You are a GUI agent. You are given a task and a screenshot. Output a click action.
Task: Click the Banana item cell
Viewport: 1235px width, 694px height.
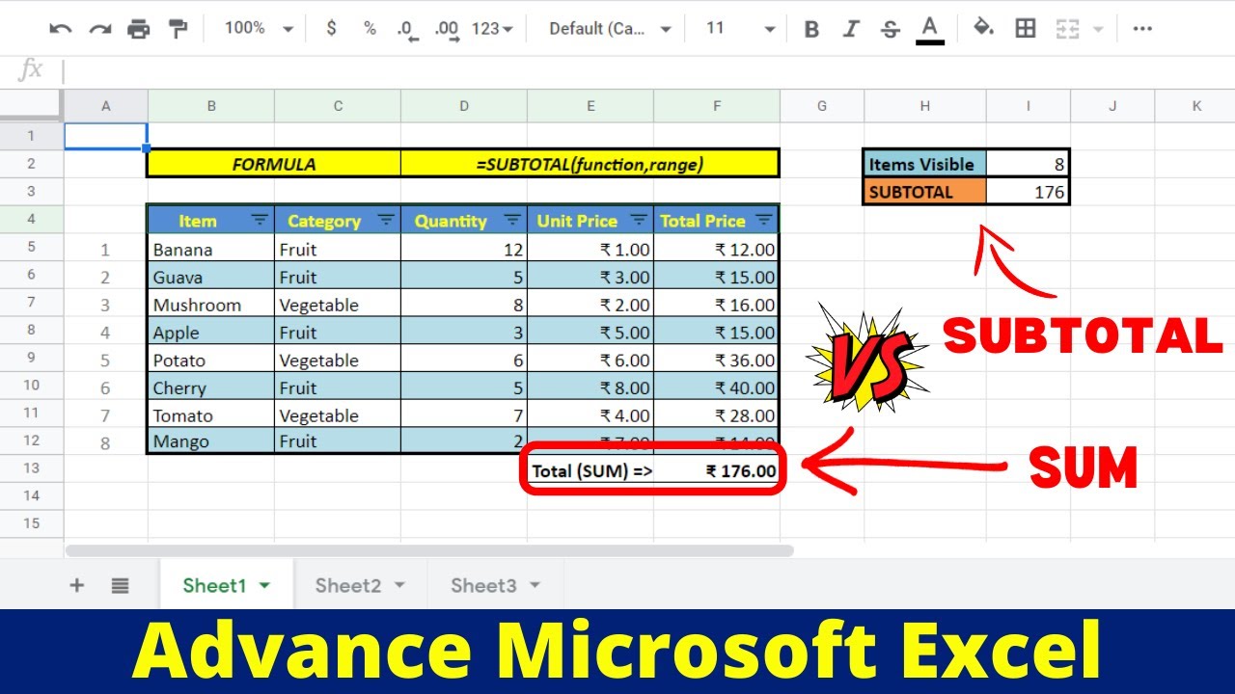pos(211,250)
